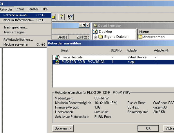Select Eigene Dateien folder in tree
The image size is (174, 133).
pos(116,37)
